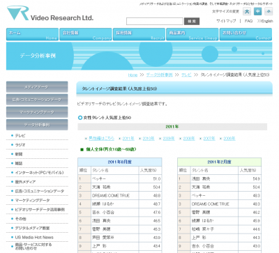279x253 pixels.
Task: Expand the マーケティングデータ sidebar section
Action: pyautogui.click(x=37, y=112)
